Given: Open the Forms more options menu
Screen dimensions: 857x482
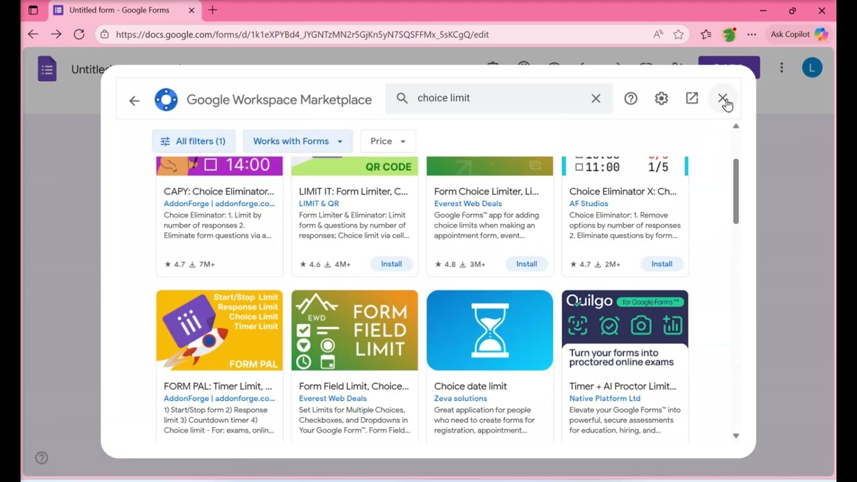Looking at the screenshot, I should (781, 68).
